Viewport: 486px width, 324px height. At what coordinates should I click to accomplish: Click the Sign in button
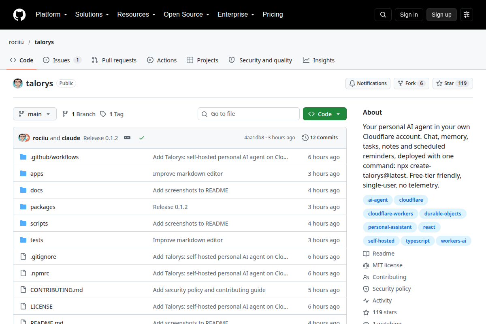409,15
